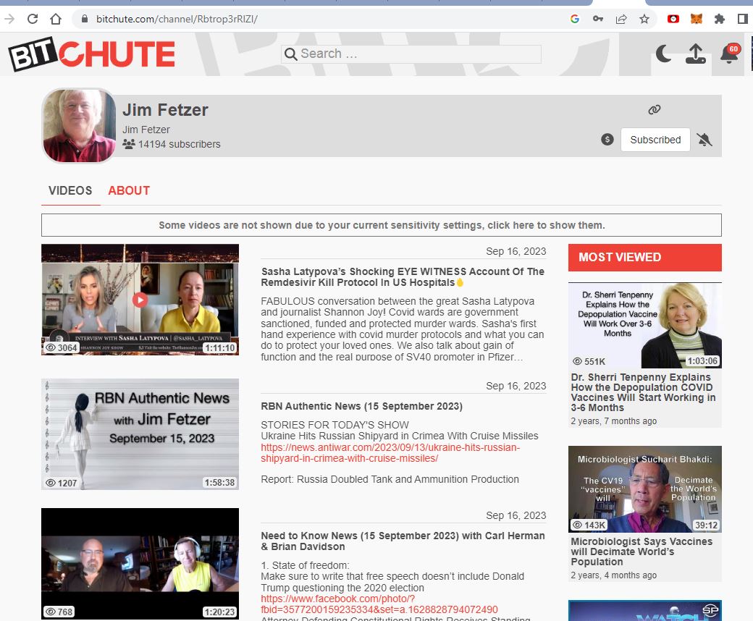Click the 1:20:23 duration badge
753x621 pixels.
(x=219, y=612)
